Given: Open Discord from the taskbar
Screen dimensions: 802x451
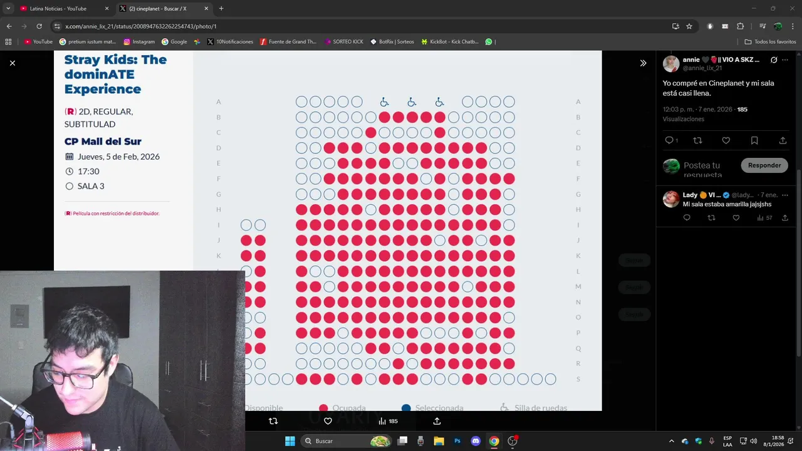Looking at the screenshot, I should tap(476, 441).
